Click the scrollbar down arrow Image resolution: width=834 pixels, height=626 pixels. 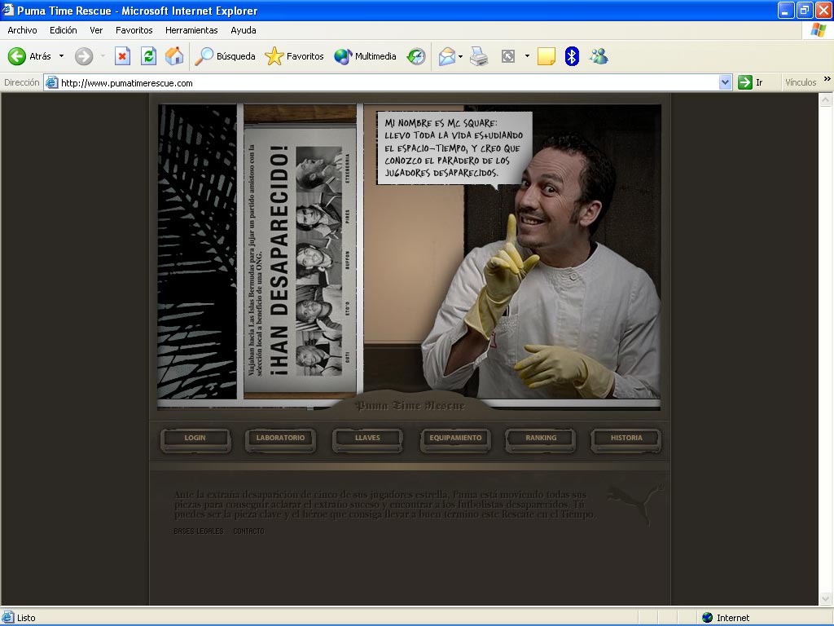point(826,598)
